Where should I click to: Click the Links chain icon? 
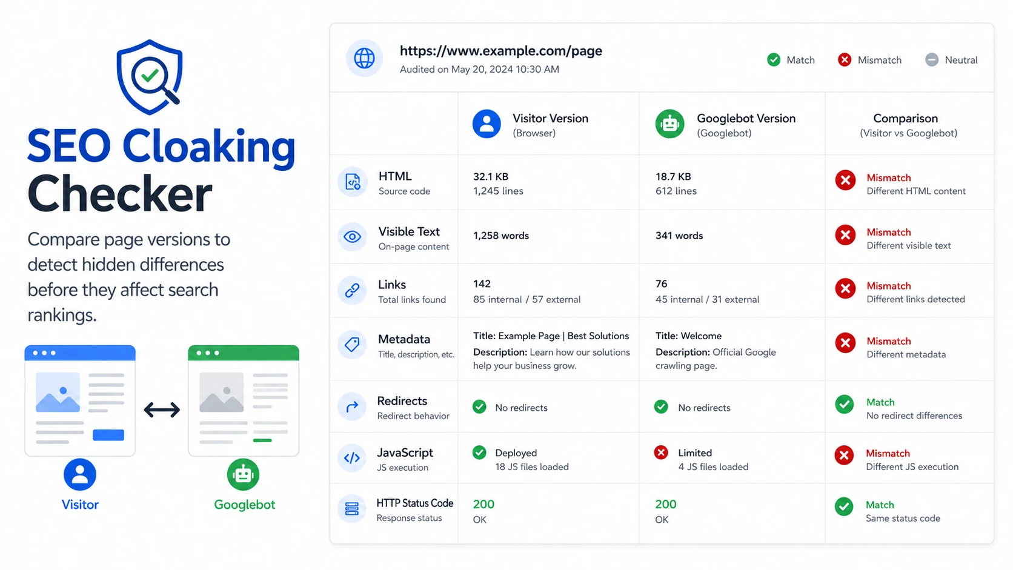(x=352, y=291)
